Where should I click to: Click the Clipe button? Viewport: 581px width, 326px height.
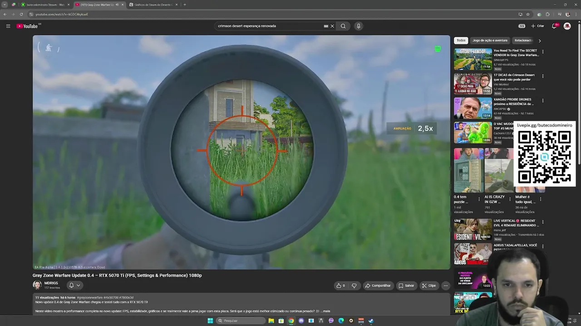coord(428,286)
